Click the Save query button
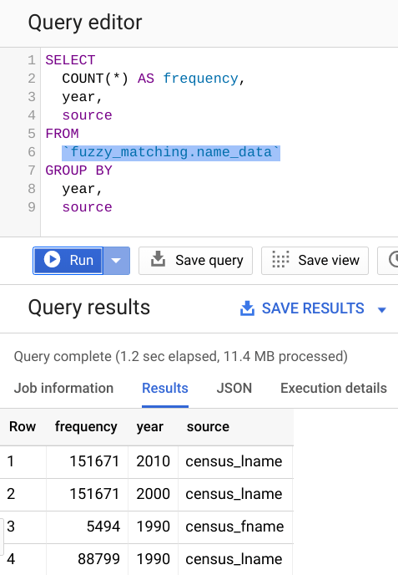This screenshot has width=398, height=575. pos(195,261)
